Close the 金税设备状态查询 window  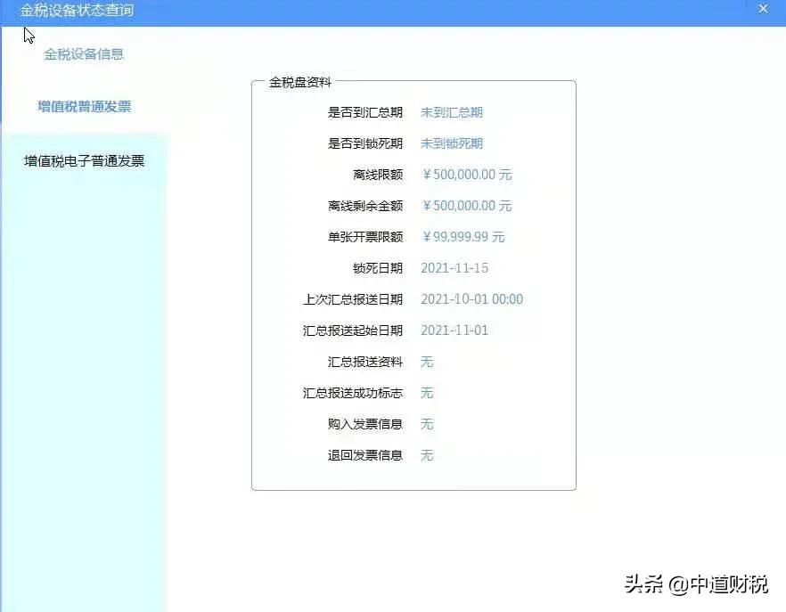763,9
